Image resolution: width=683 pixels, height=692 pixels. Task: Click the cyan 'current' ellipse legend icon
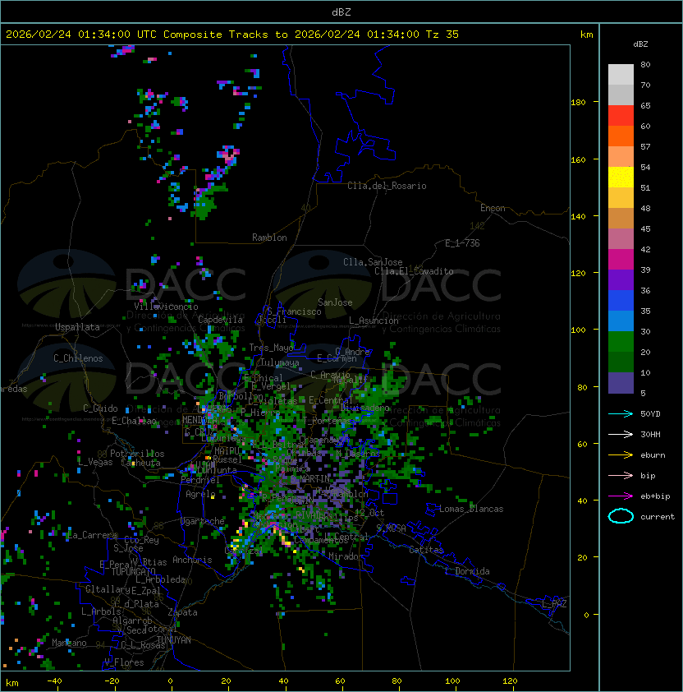pos(621,516)
